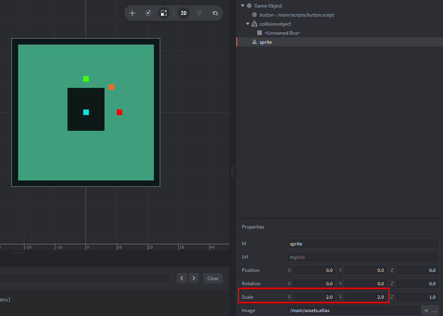Select the button script component in outline
The height and width of the screenshot is (316, 443).
pos(296,15)
